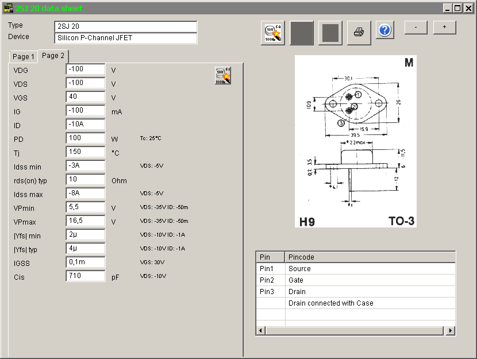Click the VPmax field showing 16,5
This screenshot has height=359, width=477.
(86, 221)
